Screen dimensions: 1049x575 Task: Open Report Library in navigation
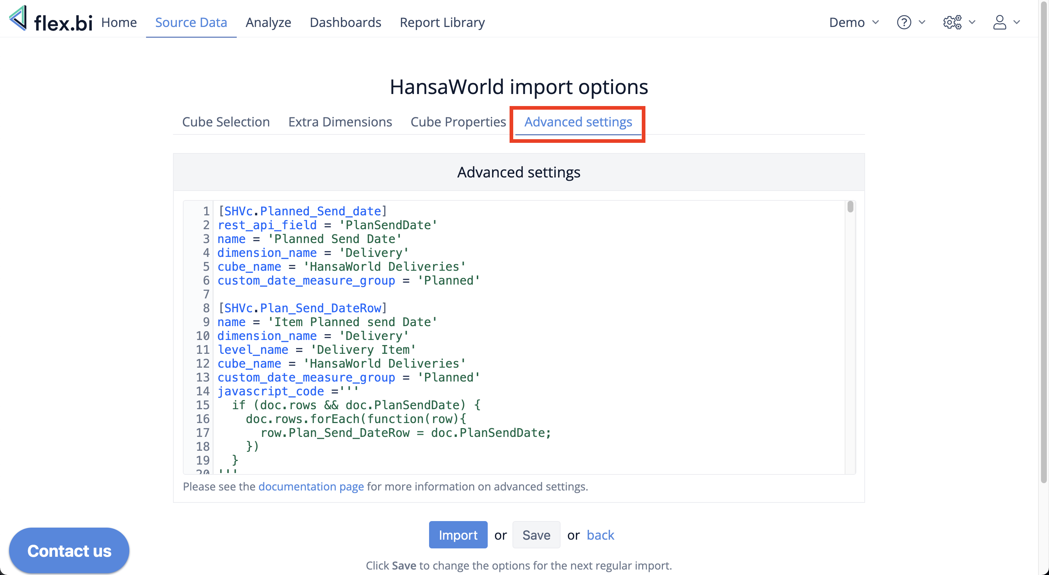(x=442, y=22)
